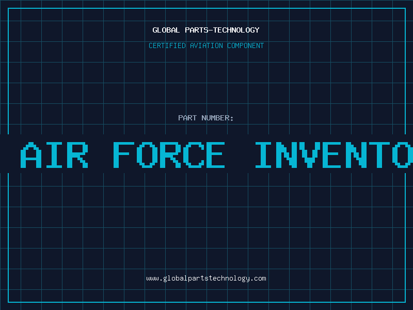The image size is (413, 310).
Task: Open the www.globalpartstechnology.com link
Action: tap(206, 278)
